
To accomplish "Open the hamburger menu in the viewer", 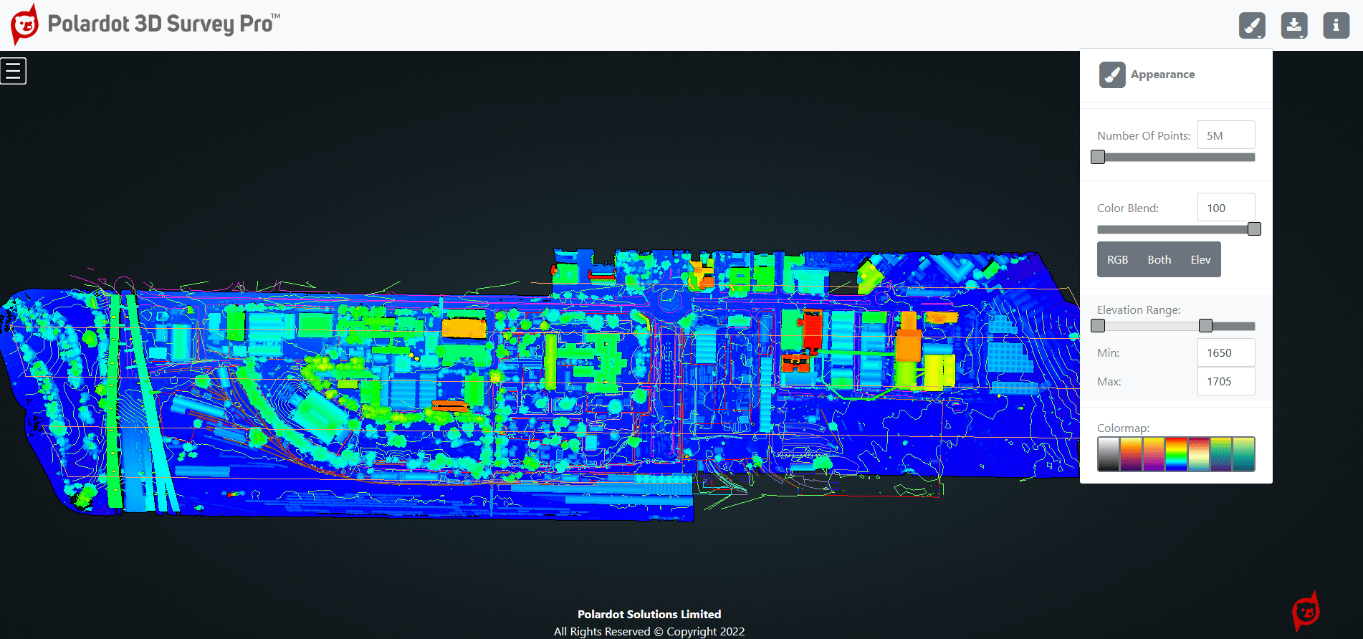I will pyautogui.click(x=13, y=71).
